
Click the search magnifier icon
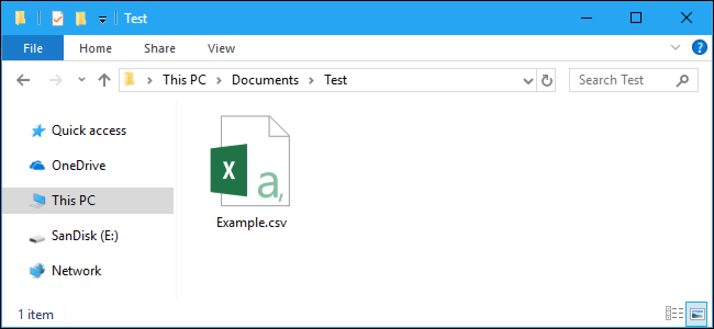click(682, 81)
